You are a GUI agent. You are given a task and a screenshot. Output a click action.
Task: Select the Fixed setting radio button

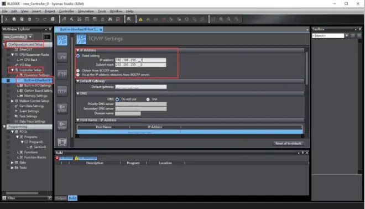(78, 56)
